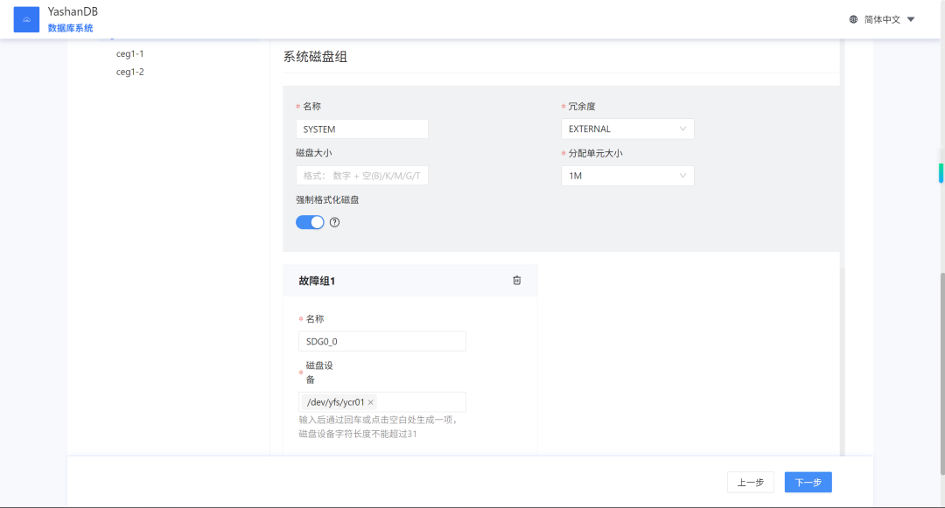Viewport: 945px width, 508px height.
Task: Toggle the force format disk switch
Action: click(x=310, y=222)
